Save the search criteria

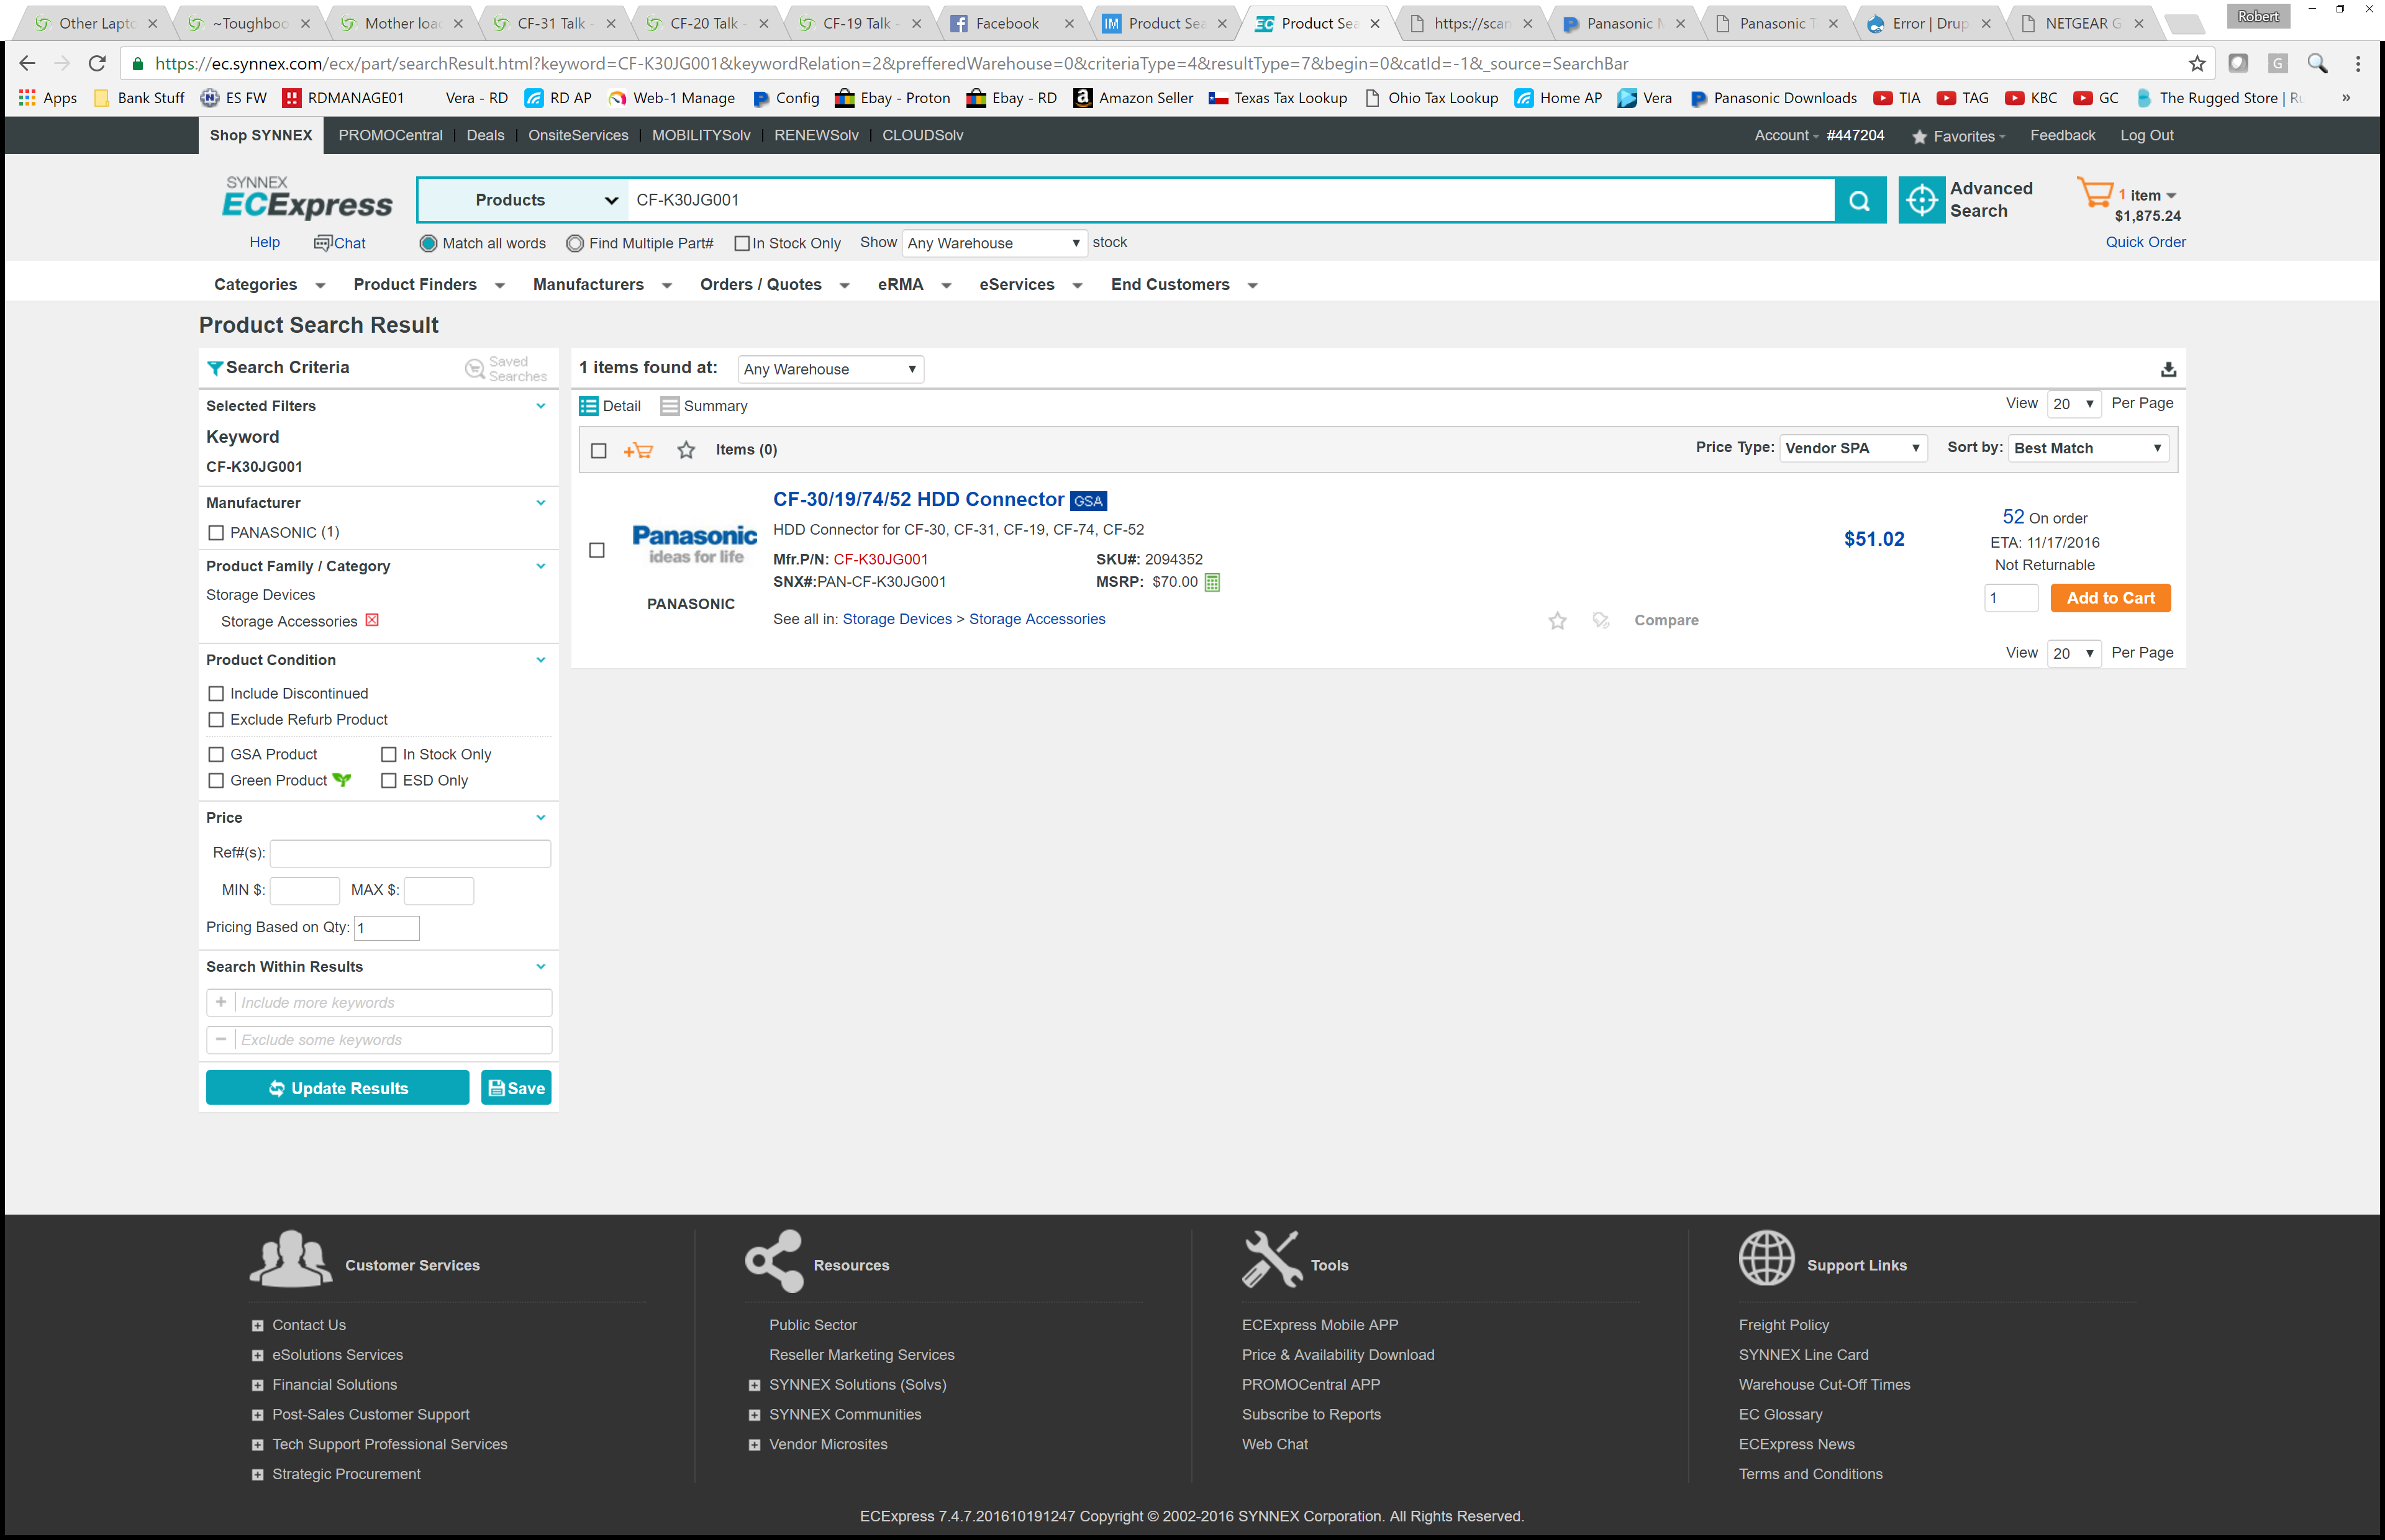(516, 1088)
